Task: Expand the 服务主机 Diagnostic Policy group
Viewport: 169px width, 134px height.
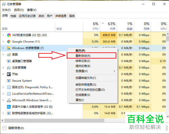Action: tap(3, 87)
